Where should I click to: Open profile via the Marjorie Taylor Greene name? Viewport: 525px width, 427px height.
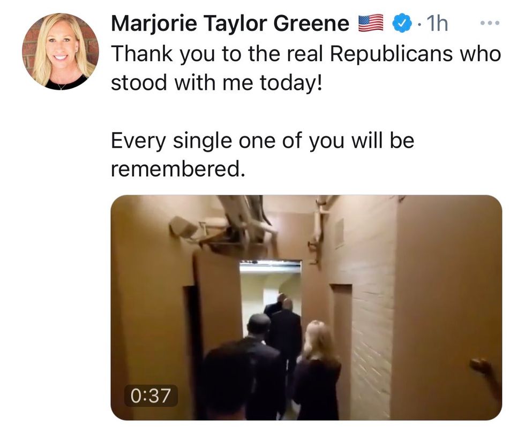click(x=230, y=24)
